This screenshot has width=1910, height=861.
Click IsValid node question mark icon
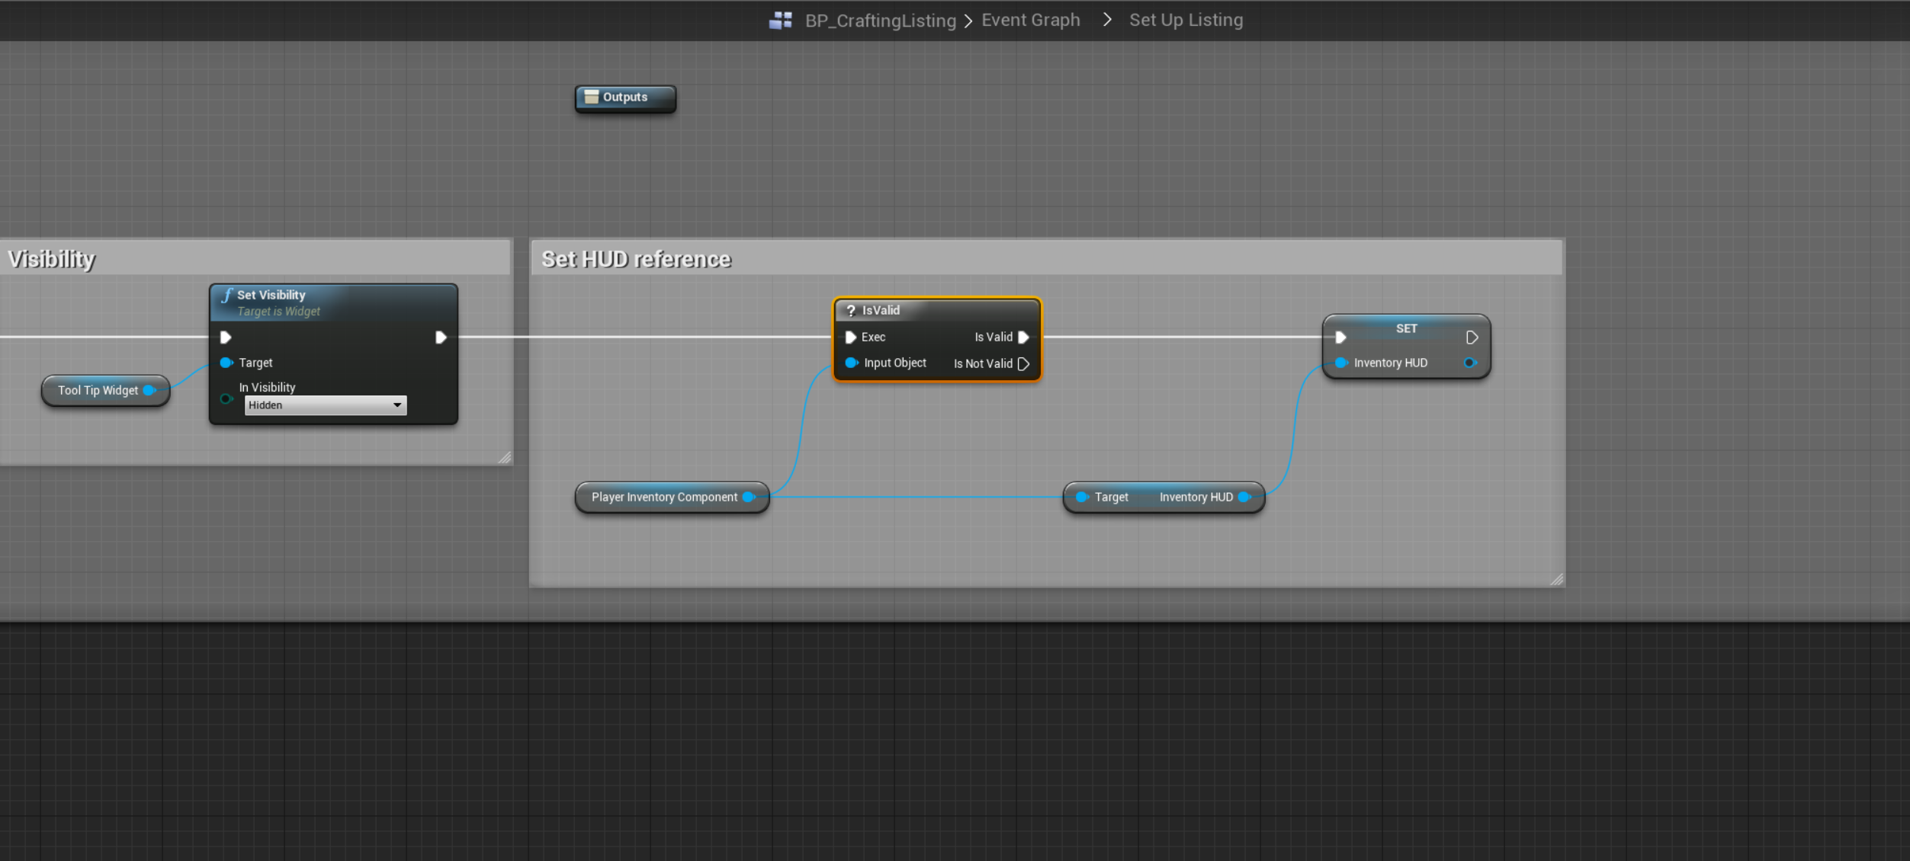[851, 311]
